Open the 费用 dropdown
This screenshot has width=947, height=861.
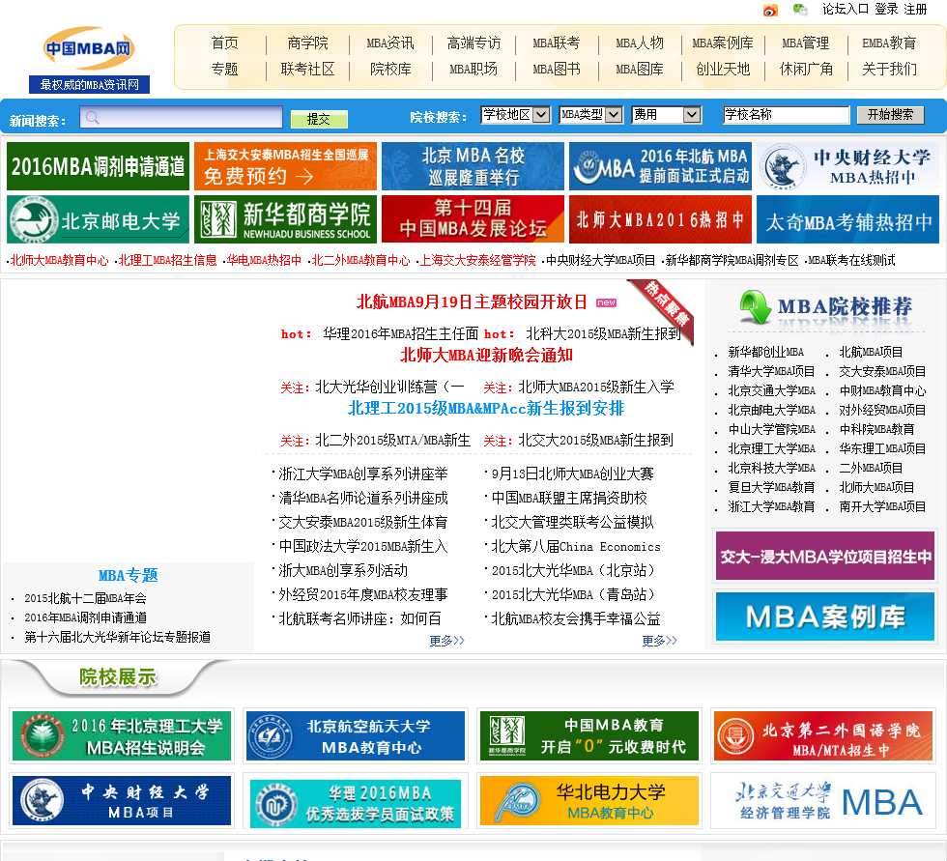pyautogui.click(x=666, y=114)
